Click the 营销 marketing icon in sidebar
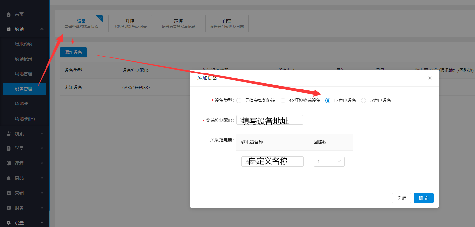475x227 pixels. 8,193
